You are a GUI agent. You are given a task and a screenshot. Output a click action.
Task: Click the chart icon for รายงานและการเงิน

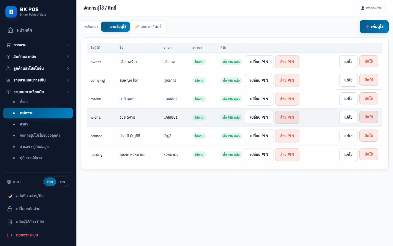[8, 80]
